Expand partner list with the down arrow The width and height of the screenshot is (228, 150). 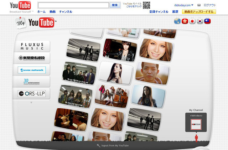tap(31, 103)
